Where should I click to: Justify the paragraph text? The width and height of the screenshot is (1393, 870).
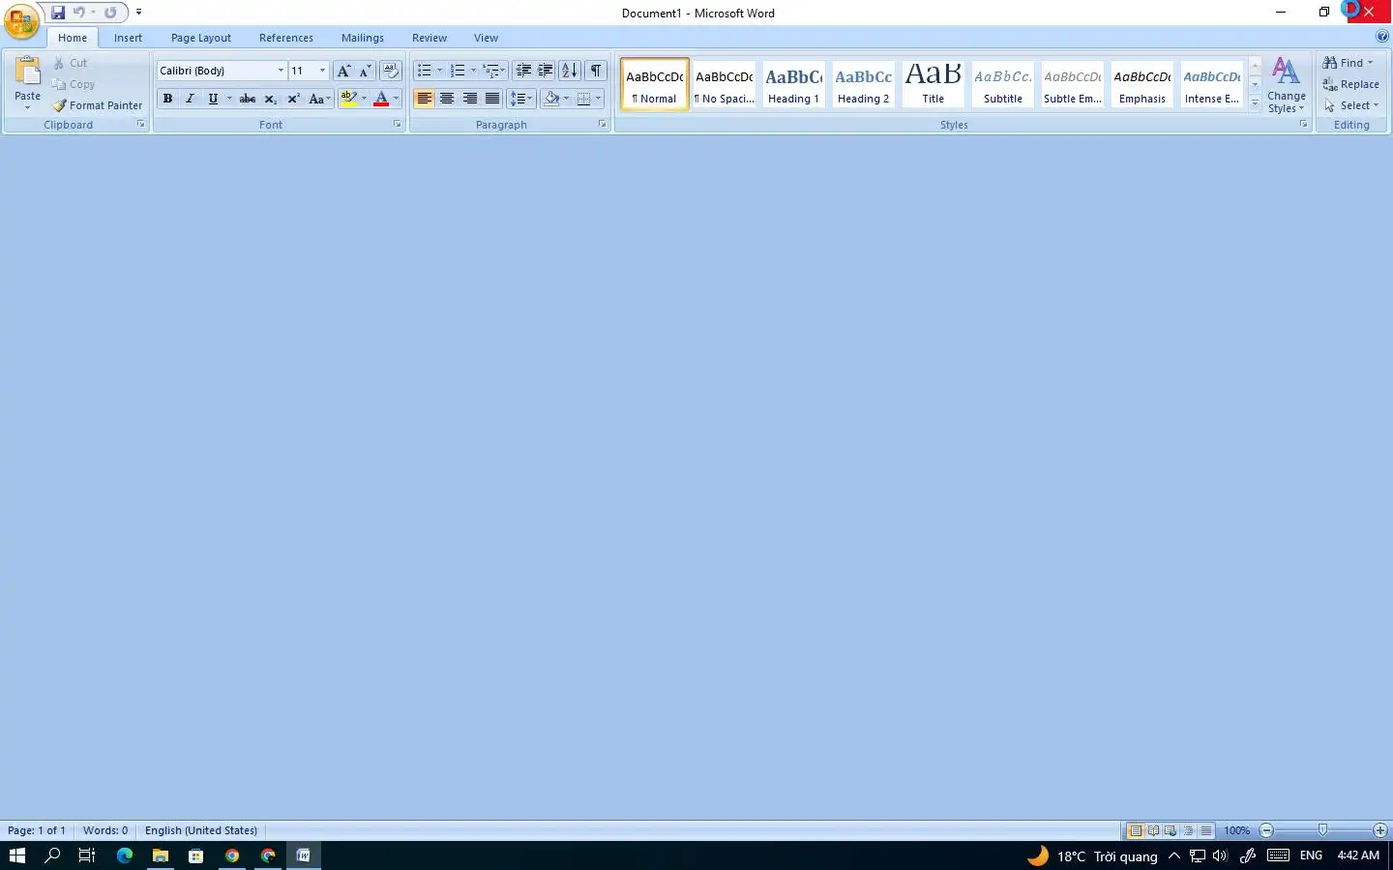click(492, 99)
